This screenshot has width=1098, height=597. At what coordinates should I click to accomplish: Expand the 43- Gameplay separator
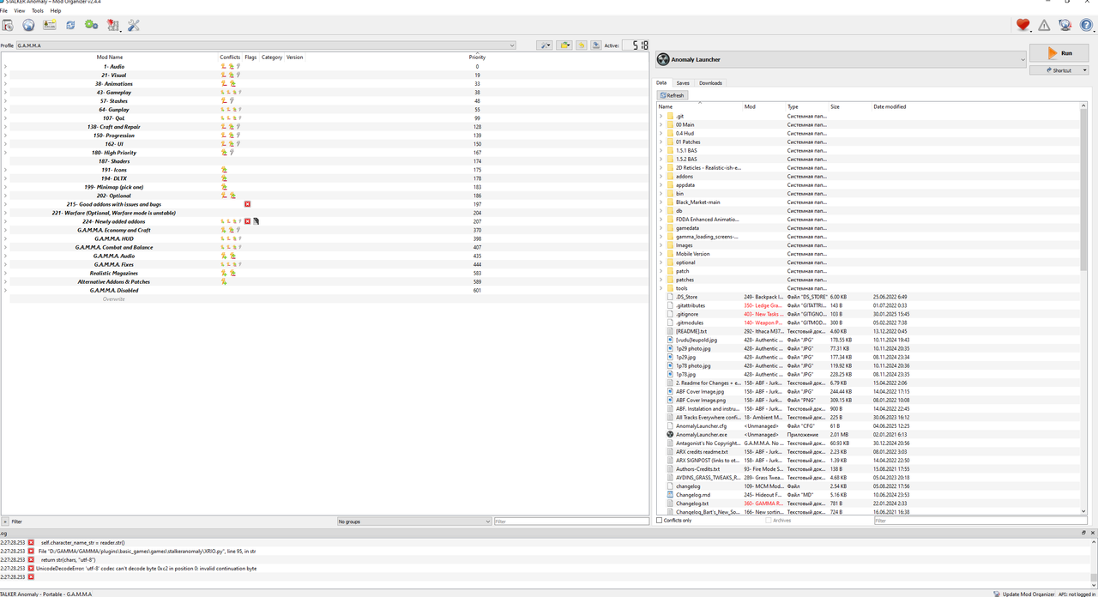[5, 92]
